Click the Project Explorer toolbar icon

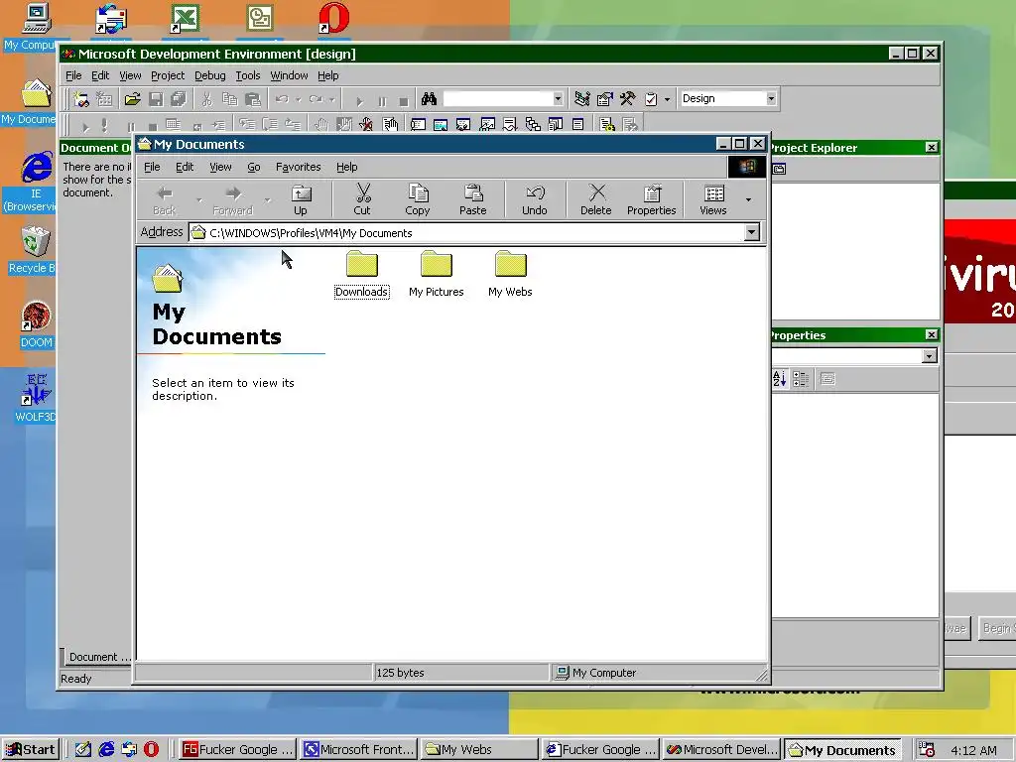click(581, 99)
